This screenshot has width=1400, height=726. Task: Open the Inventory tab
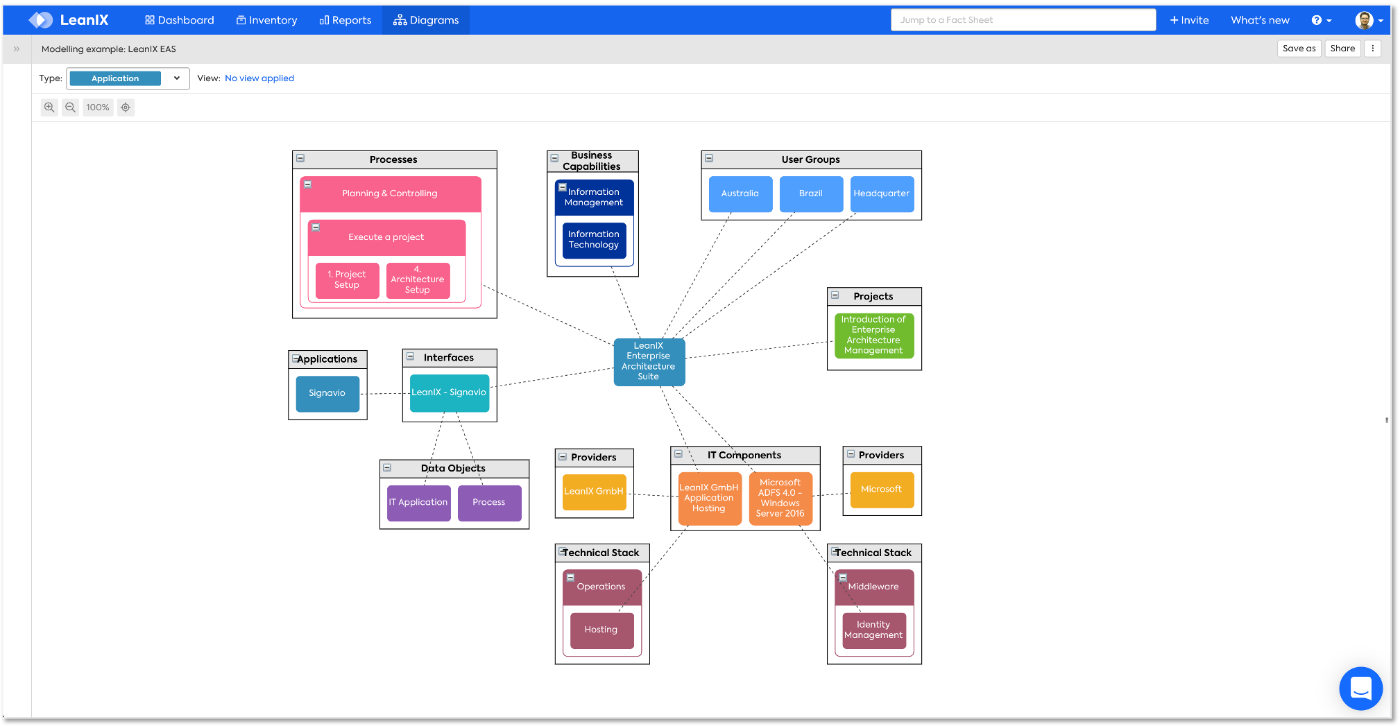point(267,20)
